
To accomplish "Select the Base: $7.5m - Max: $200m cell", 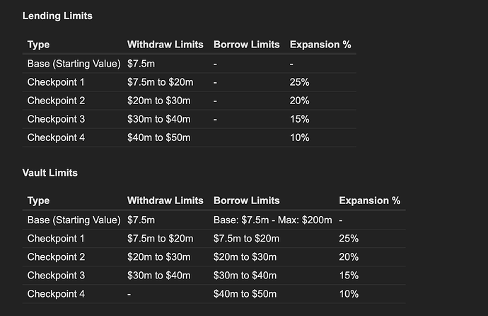I will click(272, 220).
